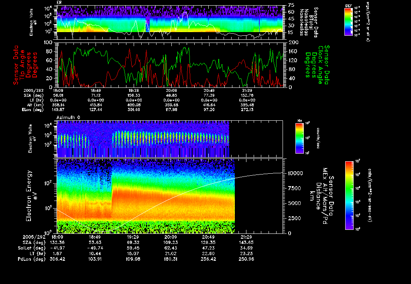Select ELon value 97.20
Image resolution: width=411 pixels, height=284 pixels.
[x=209, y=110]
